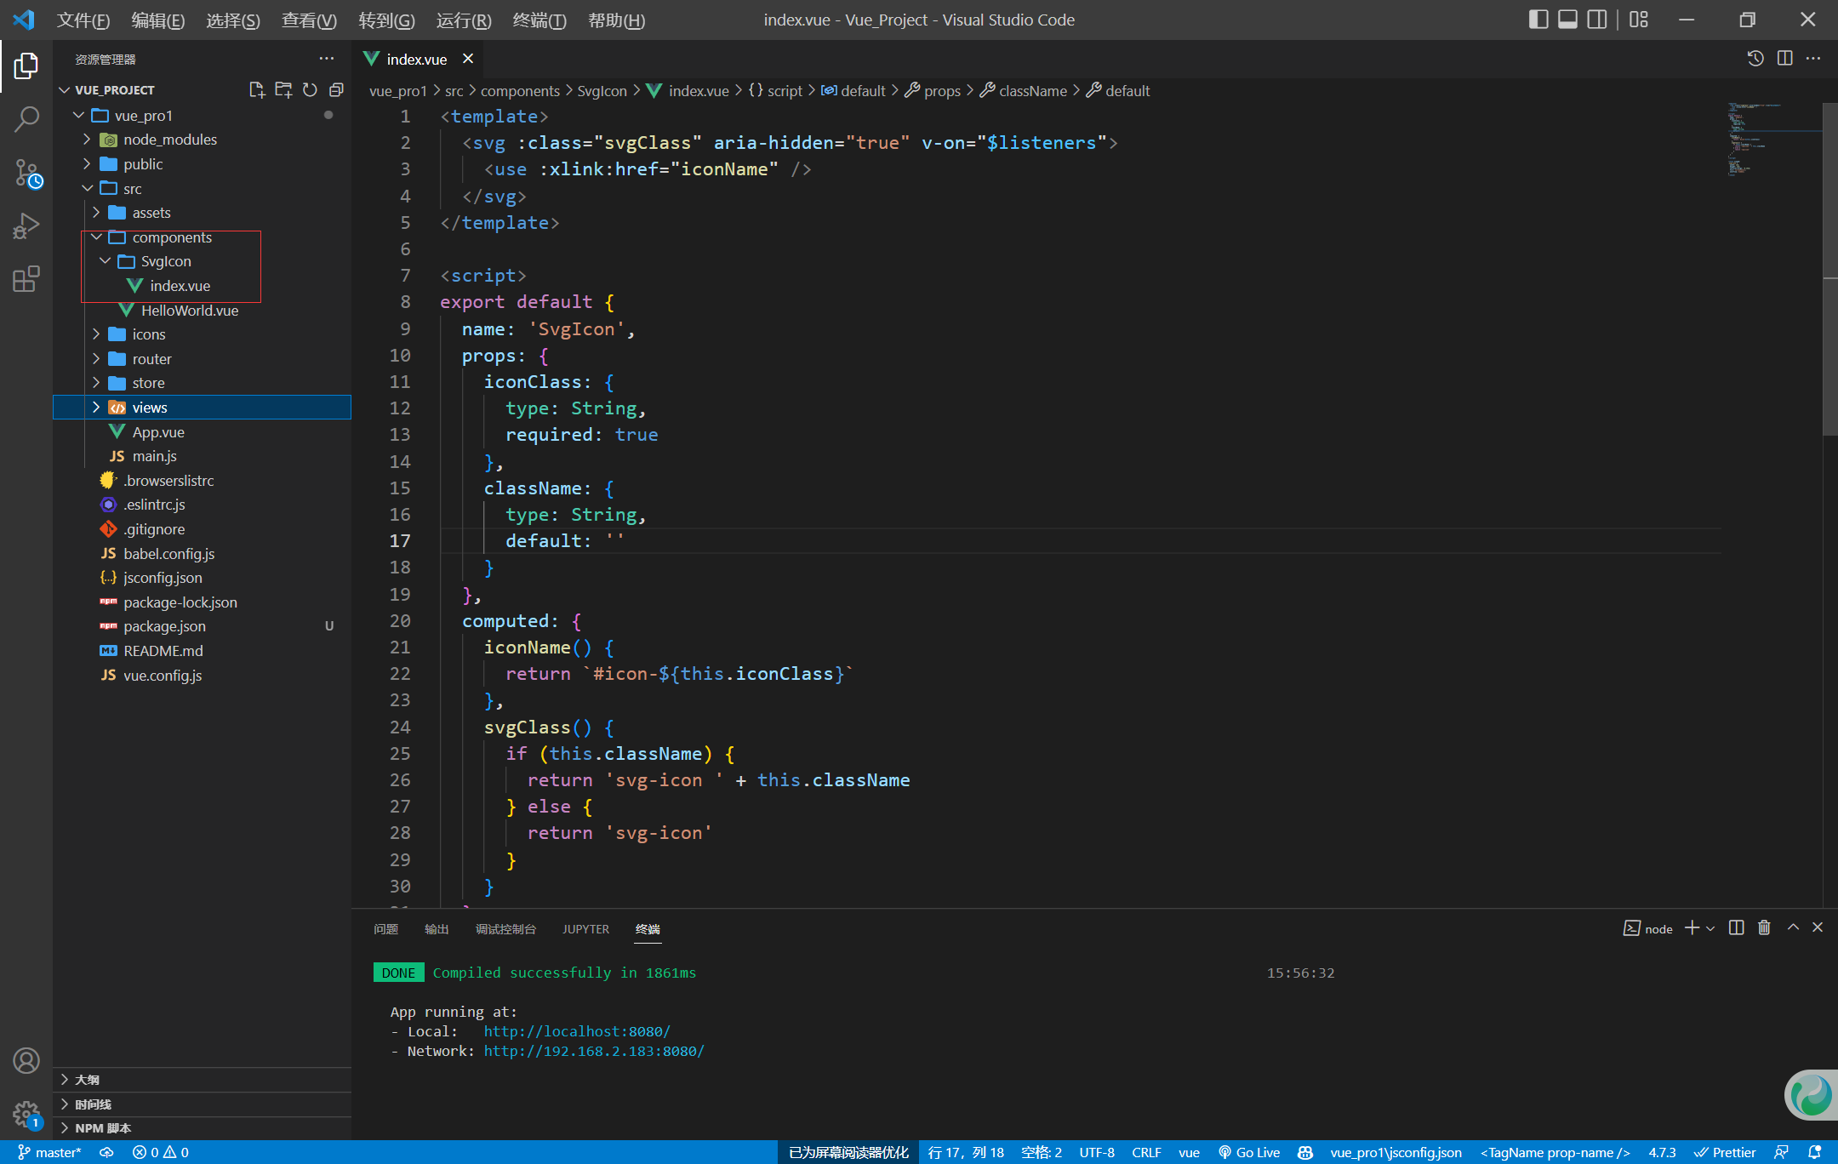This screenshot has width=1838, height=1164.
Task: Open the Explorer view in activity bar
Action: point(26,66)
